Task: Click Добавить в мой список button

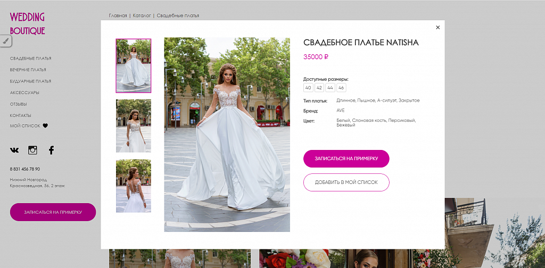Action: point(346,182)
